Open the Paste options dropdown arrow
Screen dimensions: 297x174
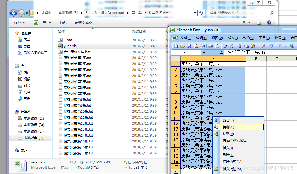coord(257,46)
